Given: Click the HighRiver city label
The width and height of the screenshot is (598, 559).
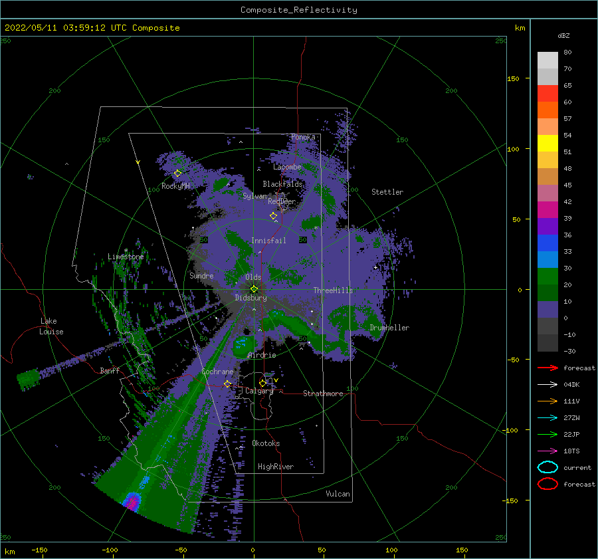Looking at the screenshot, I should tap(276, 467).
